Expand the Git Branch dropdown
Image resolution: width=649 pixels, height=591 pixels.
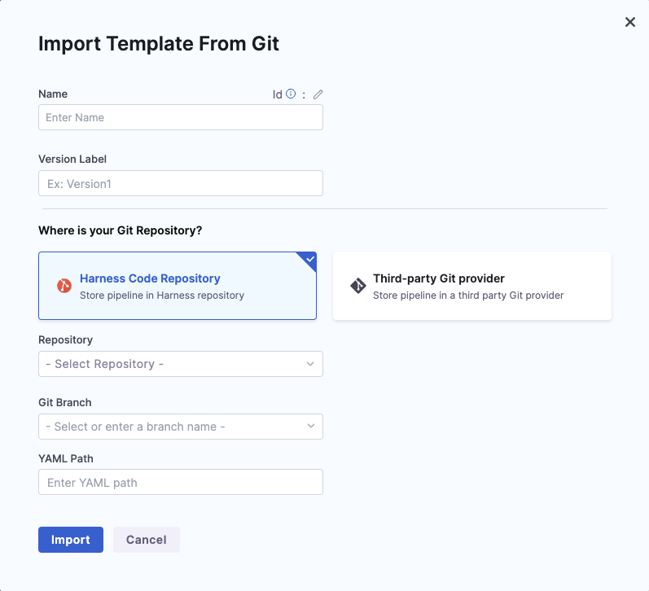[180, 427]
